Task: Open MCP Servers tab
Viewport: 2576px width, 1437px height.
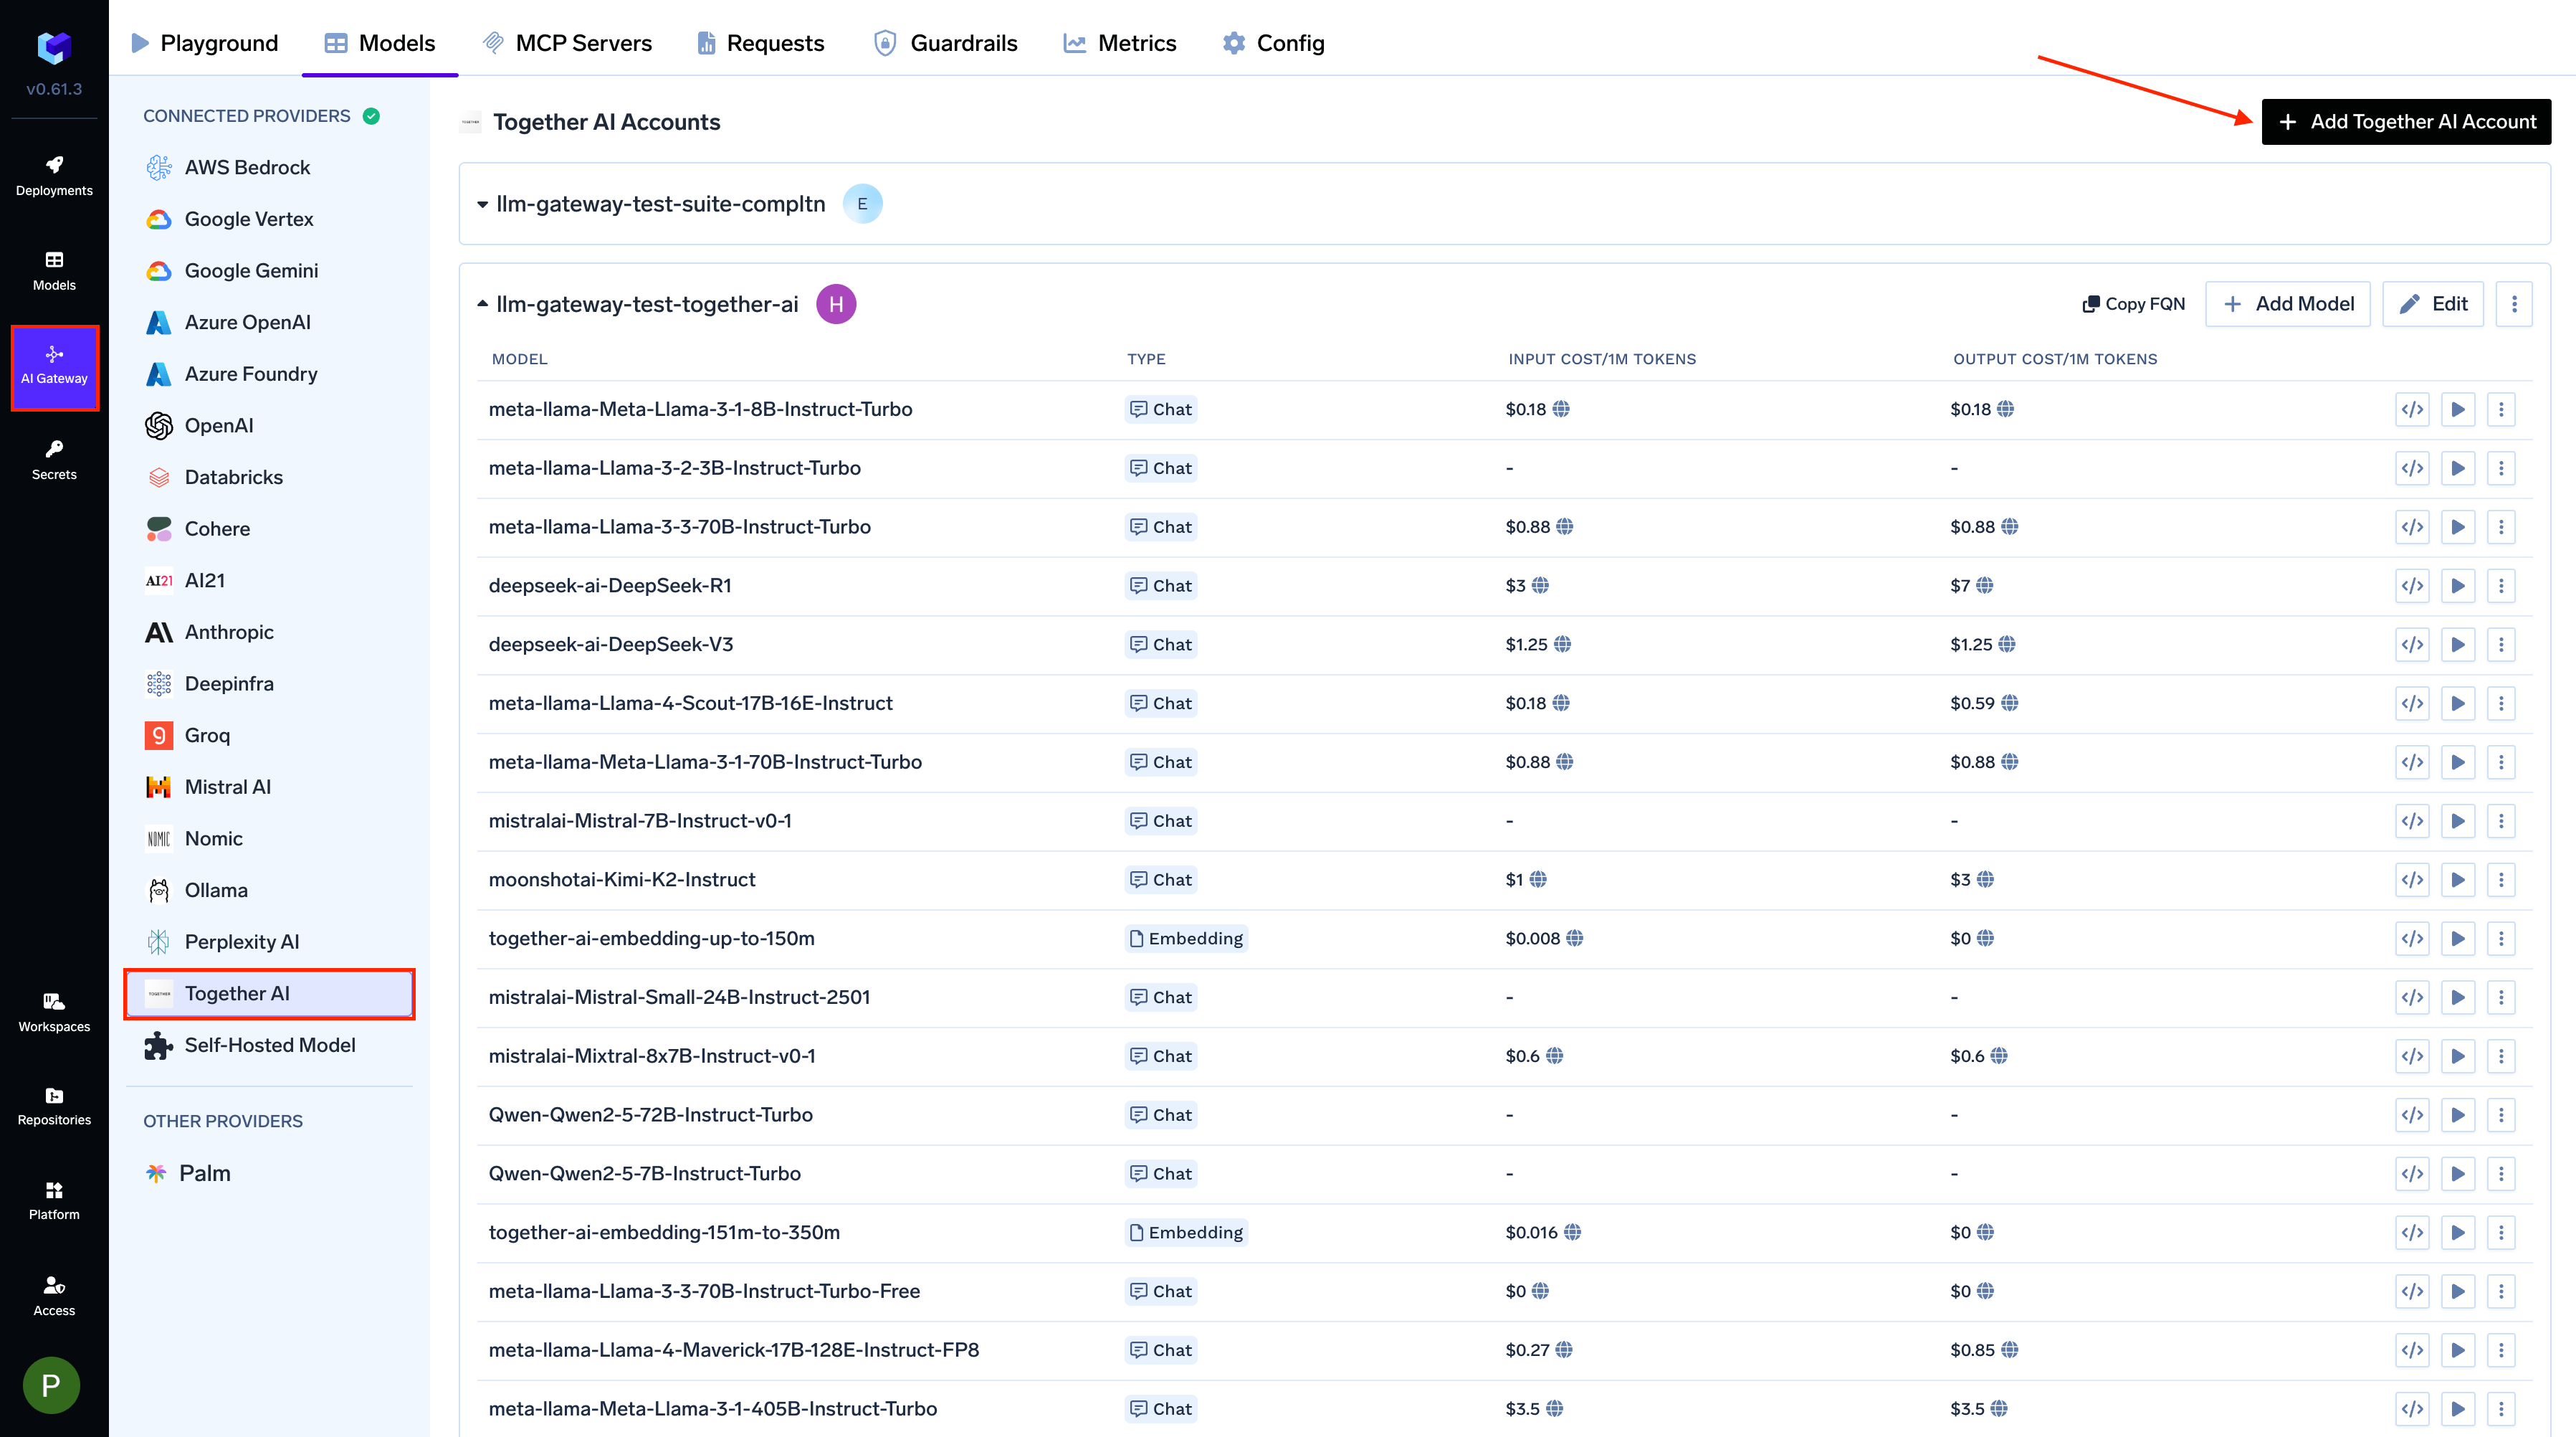Action: point(567,43)
